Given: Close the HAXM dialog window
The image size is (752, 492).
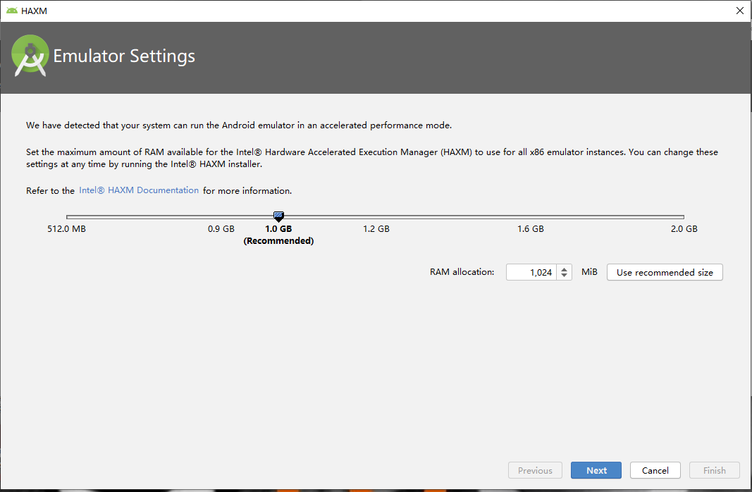Looking at the screenshot, I should [x=739, y=11].
